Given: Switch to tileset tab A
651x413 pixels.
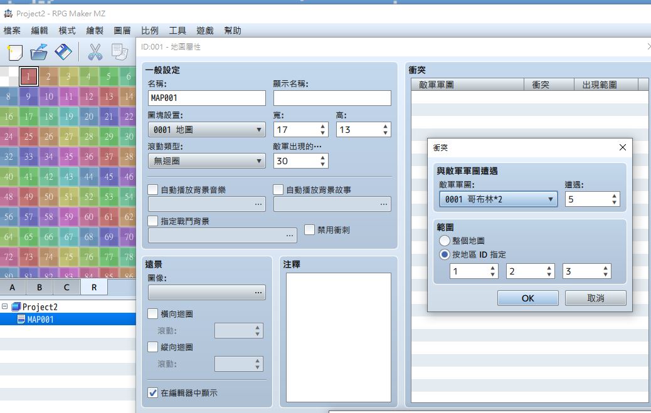Looking at the screenshot, I should tap(13, 287).
